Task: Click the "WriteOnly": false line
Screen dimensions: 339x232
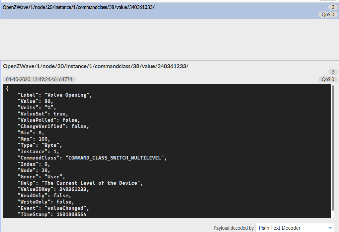Action: pyautogui.click(x=46, y=202)
